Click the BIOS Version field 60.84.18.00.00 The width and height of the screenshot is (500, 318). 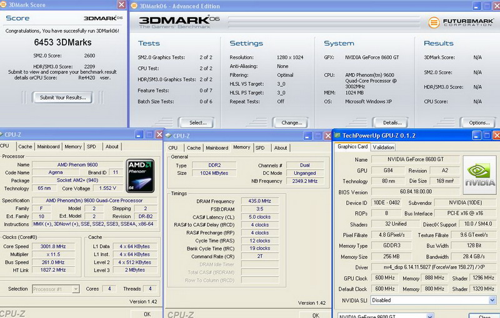pos(416,192)
